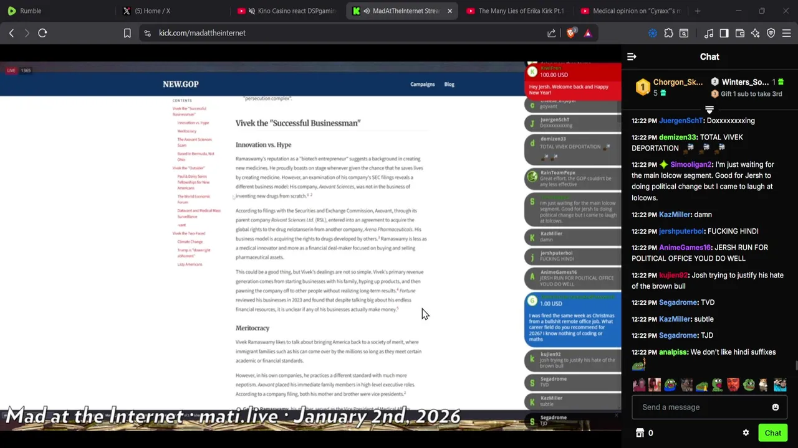Open the extensions puzzle-piece menu
This screenshot has height=448, width=798.
pos(668,33)
